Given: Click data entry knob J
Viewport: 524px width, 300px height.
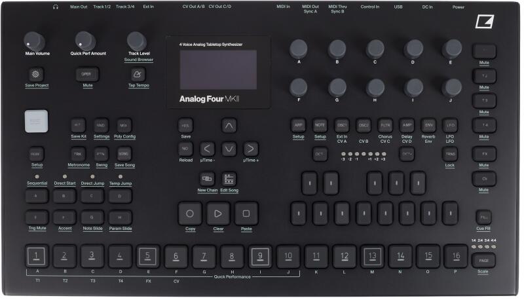Looking at the screenshot, I should pos(452,88).
